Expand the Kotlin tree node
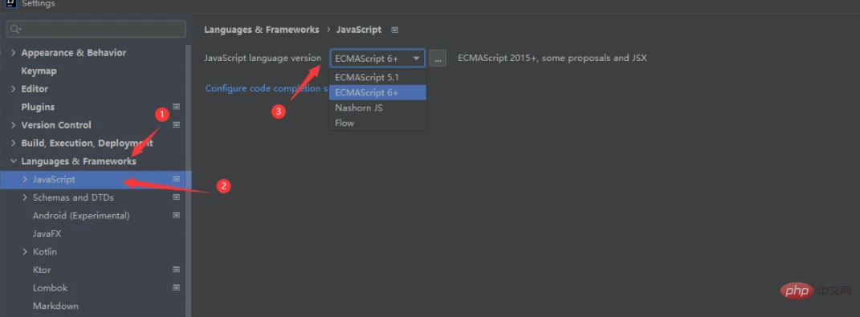 (x=25, y=252)
